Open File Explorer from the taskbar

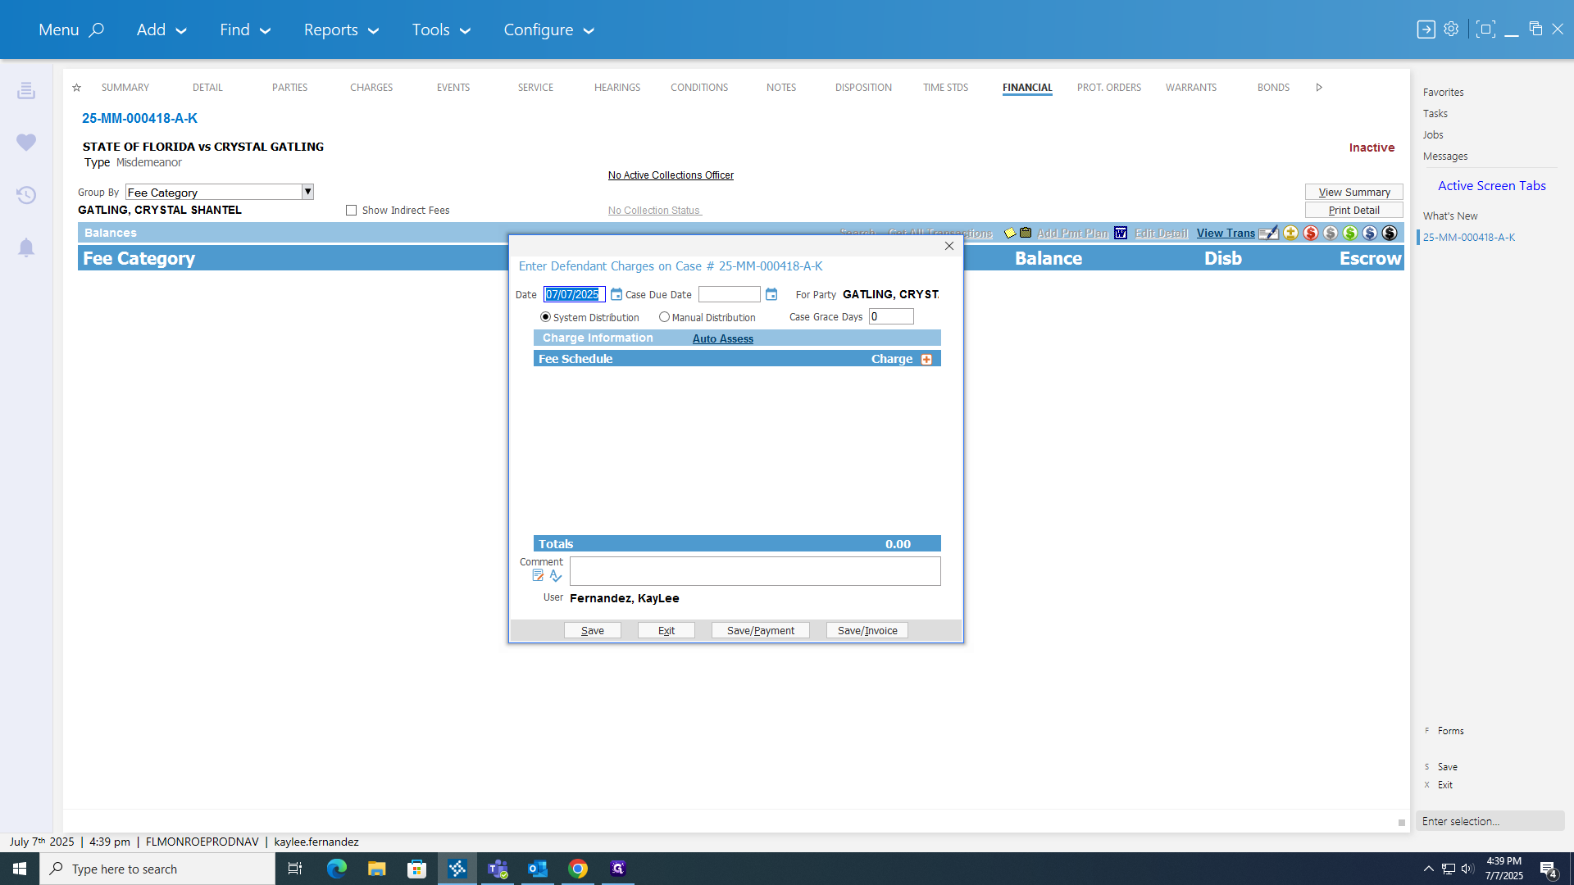[376, 869]
